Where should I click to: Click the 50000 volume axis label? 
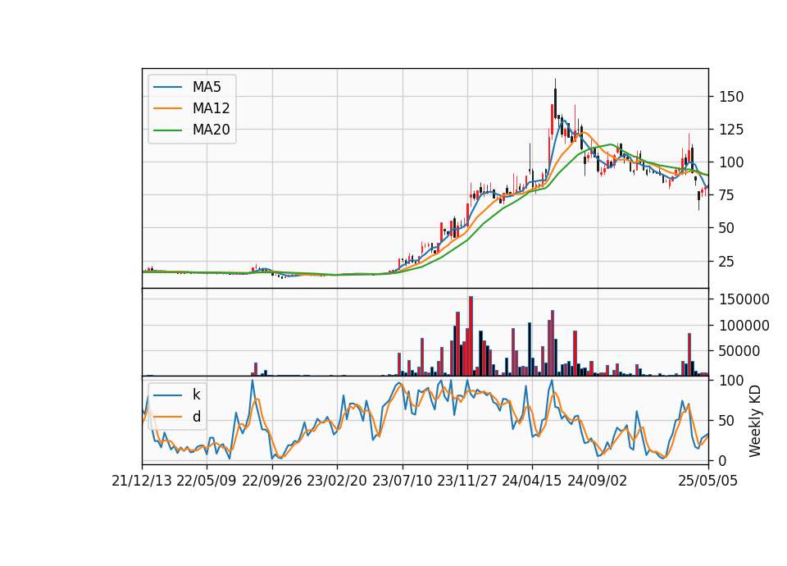point(739,351)
